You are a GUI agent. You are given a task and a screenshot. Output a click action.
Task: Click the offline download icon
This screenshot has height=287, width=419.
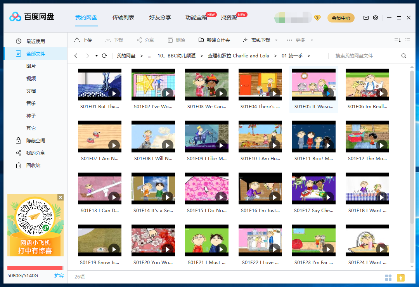(x=246, y=40)
